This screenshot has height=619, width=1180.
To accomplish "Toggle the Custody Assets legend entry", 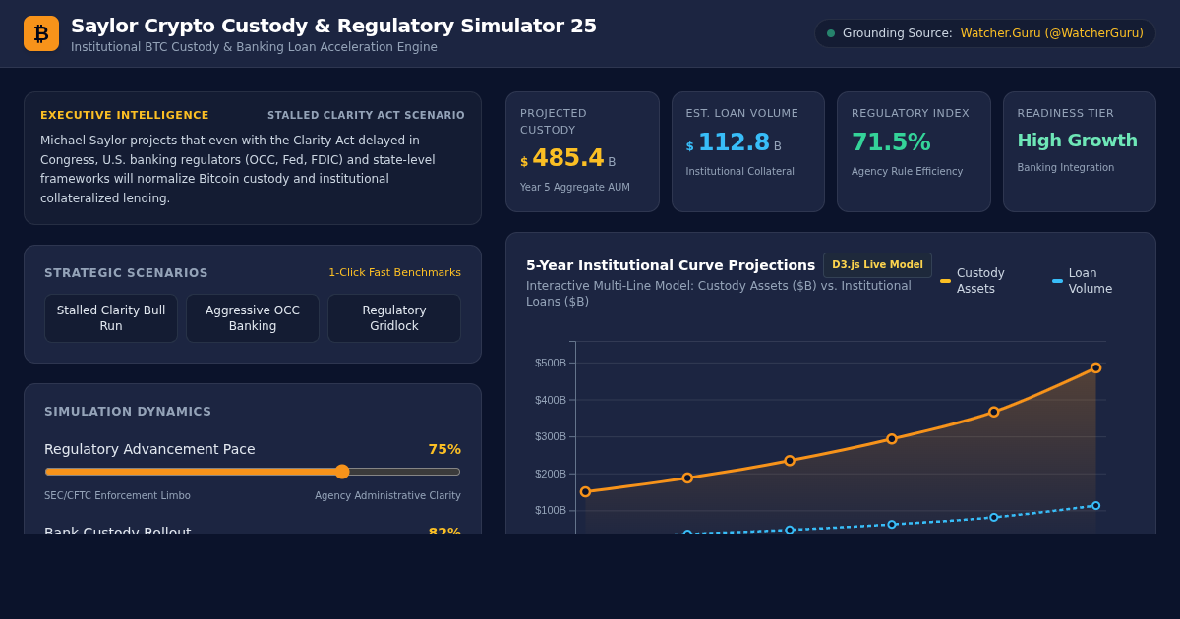I will coord(979,281).
